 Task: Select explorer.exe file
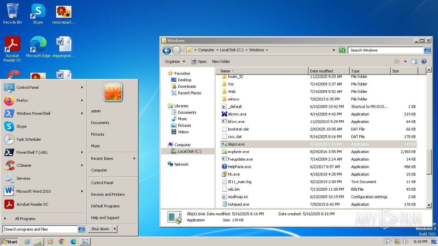tap(239, 152)
